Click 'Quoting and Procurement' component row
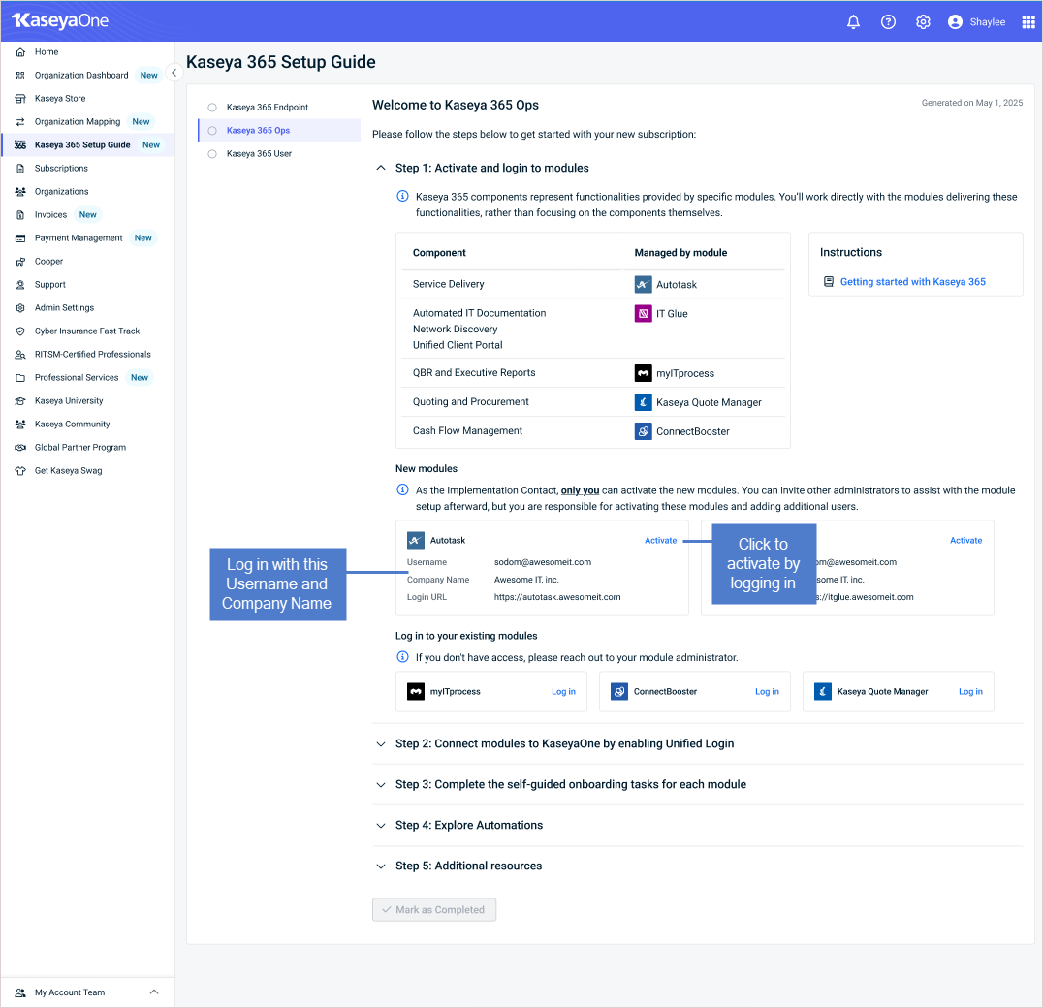Image resolution: width=1043 pixels, height=1008 pixels. [593, 401]
